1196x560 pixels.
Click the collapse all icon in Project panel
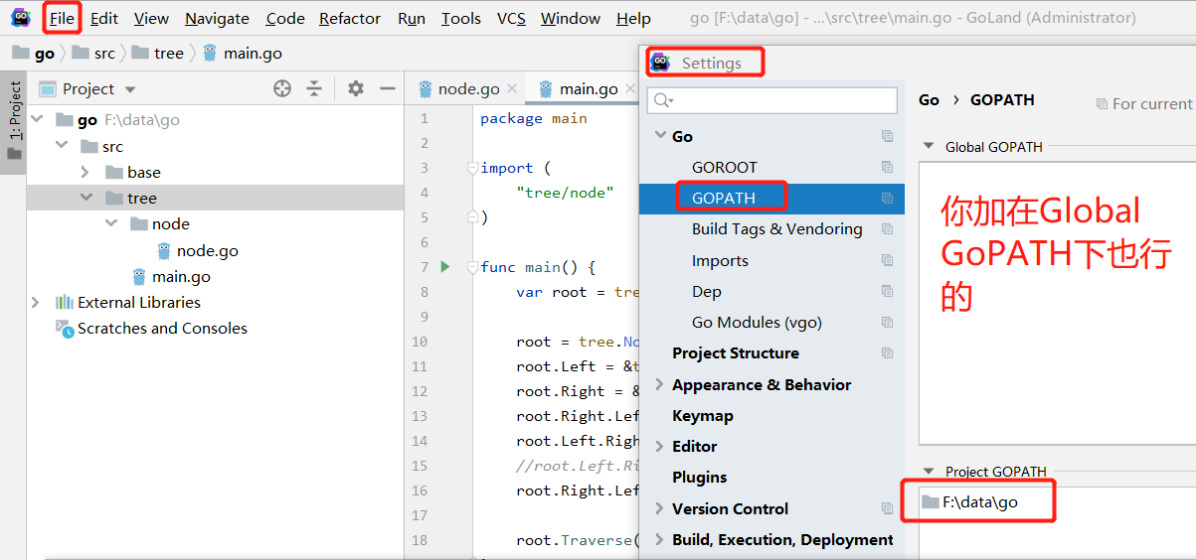[x=314, y=88]
